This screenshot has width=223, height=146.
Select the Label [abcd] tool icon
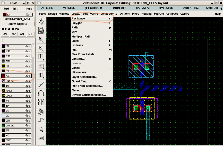pyautogui.click(x=41, y=138)
